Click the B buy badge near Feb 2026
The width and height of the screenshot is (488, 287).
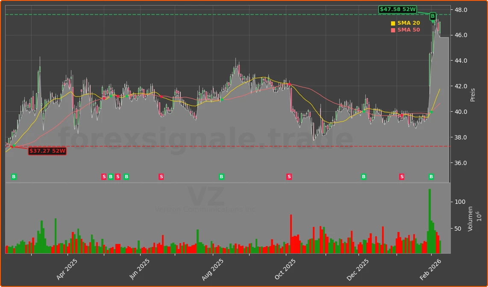click(431, 176)
